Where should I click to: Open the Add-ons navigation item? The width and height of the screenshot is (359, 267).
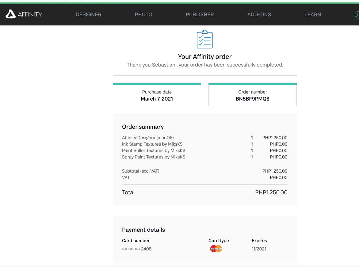click(x=259, y=14)
